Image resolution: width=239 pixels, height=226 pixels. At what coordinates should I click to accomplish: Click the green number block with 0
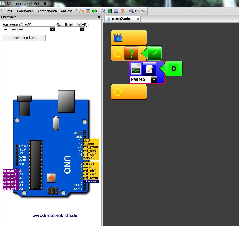[174, 69]
